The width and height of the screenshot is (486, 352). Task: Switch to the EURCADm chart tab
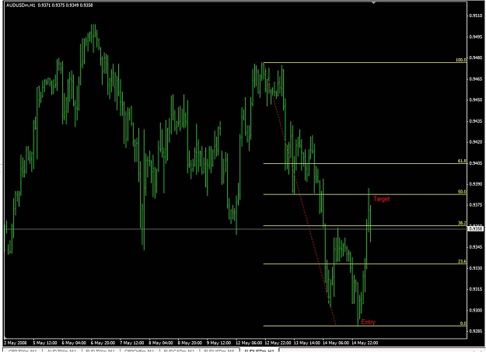179,350
